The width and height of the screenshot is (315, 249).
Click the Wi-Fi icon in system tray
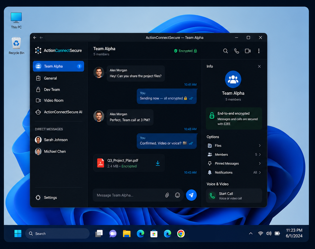pyautogui.click(x=260, y=233)
